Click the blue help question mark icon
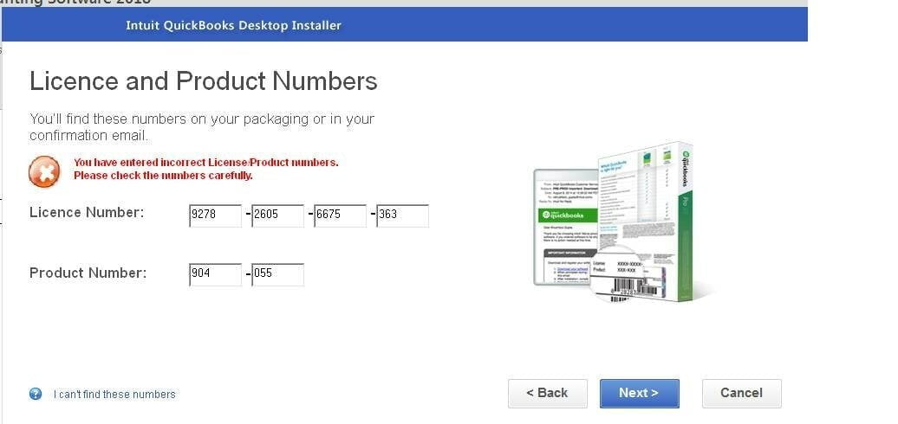898x424 pixels. point(36,394)
